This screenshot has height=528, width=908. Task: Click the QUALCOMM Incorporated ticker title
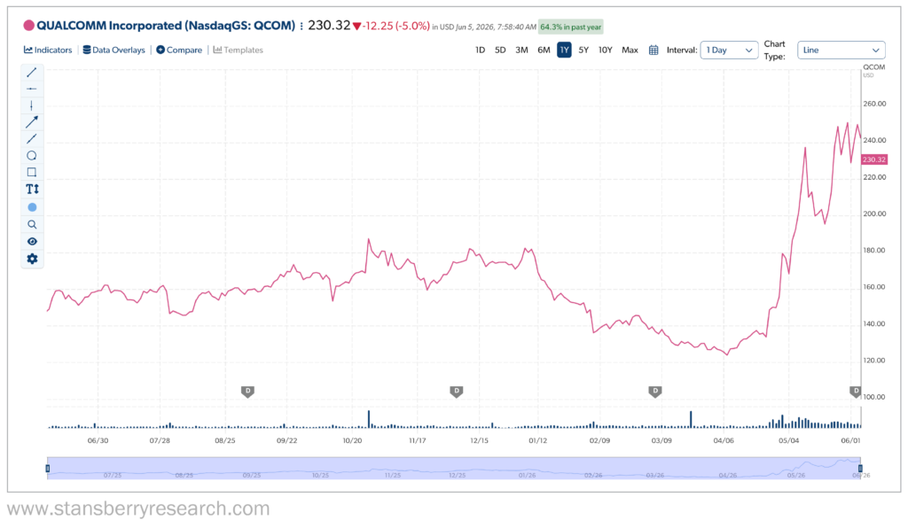click(x=166, y=26)
